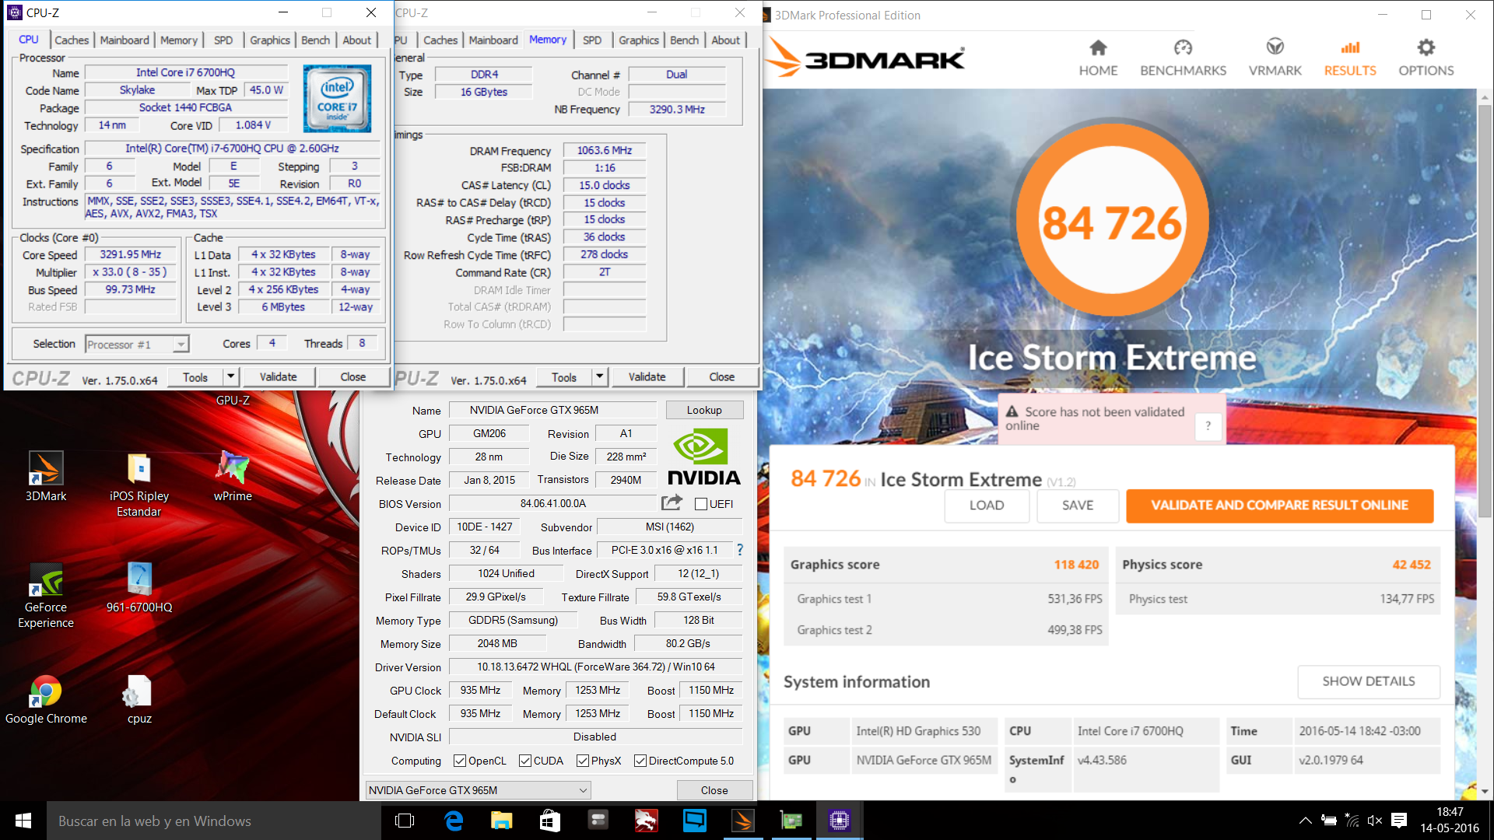The image size is (1494, 840).
Task: Toggle the DirectCompute 5.0 checkbox
Action: click(640, 761)
